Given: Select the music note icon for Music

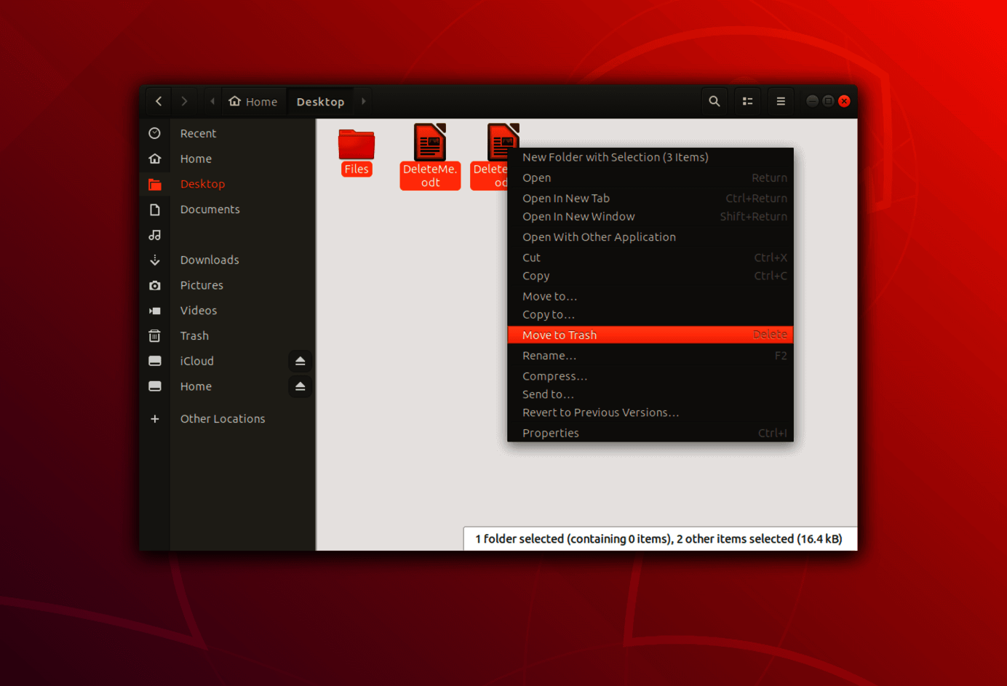Looking at the screenshot, I should pyautogui.click(x=155, y=234).
